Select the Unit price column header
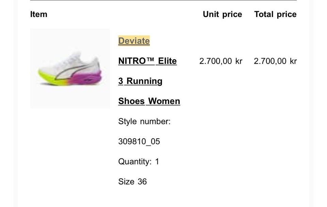Screen dimensions: 327x207 [222, 14]
